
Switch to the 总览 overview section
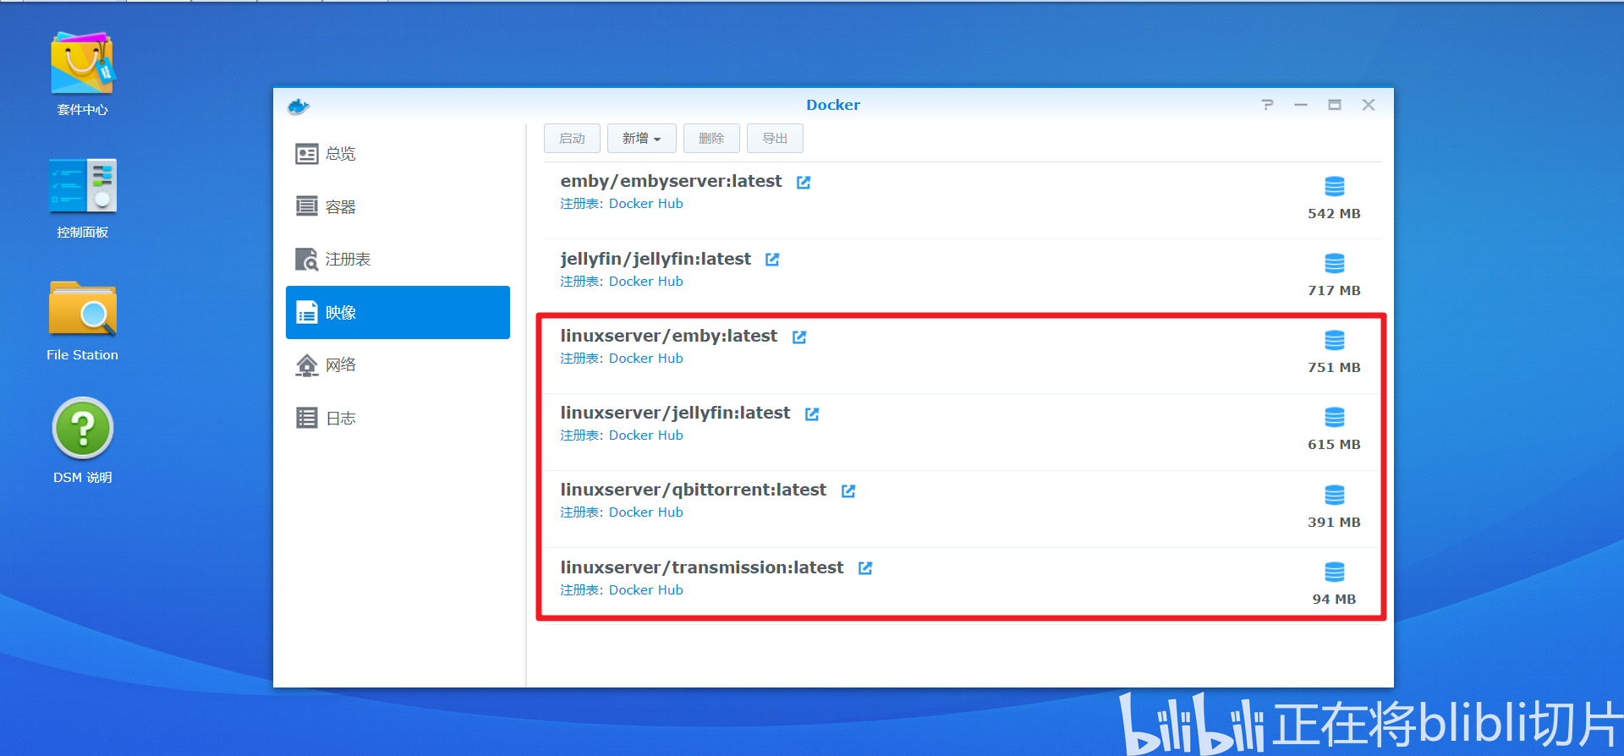(398, 154)
